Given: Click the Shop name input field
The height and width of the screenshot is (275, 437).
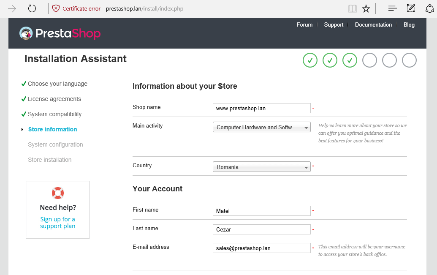Looking at the screenshot, I should point(261,108).
